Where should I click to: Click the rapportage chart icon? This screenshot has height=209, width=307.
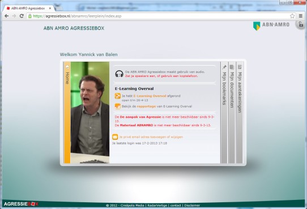[117, 106]
